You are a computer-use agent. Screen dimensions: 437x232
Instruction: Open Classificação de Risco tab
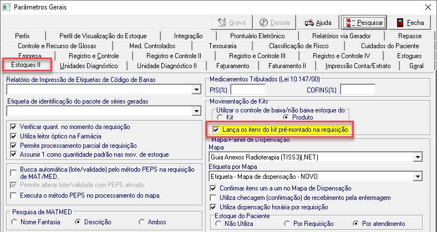pos(298,46)
